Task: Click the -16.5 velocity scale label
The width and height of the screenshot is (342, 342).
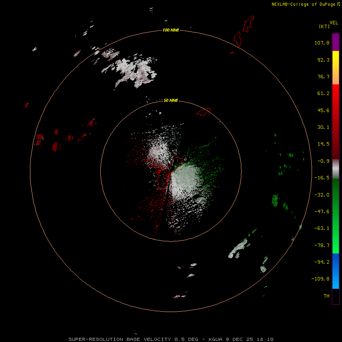Action: click(x=322, y=178)
